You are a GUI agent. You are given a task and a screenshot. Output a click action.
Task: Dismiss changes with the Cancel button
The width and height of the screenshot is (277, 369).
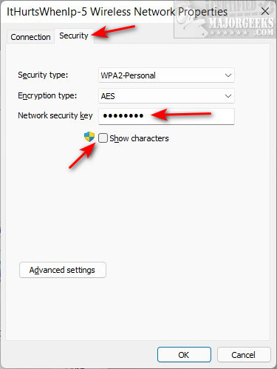[x=244, y=355]
